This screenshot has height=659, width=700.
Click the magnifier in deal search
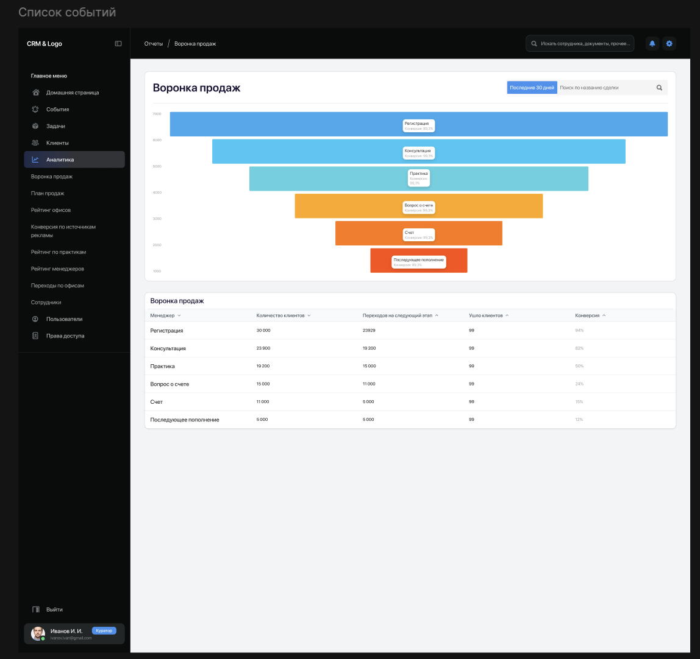659,88
